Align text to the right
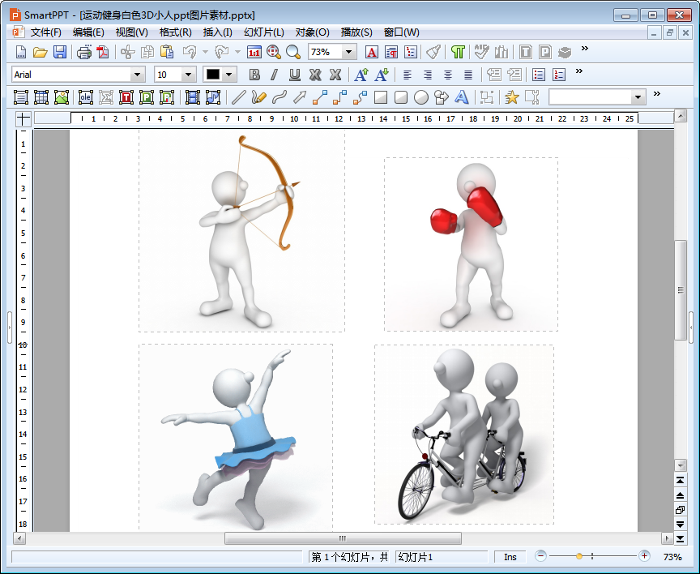Viewport: 700px width, 574px height. [427, 75]
